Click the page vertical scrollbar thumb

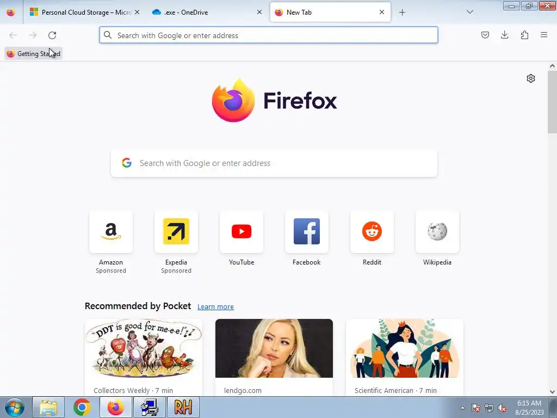click(x=552, y=102)
